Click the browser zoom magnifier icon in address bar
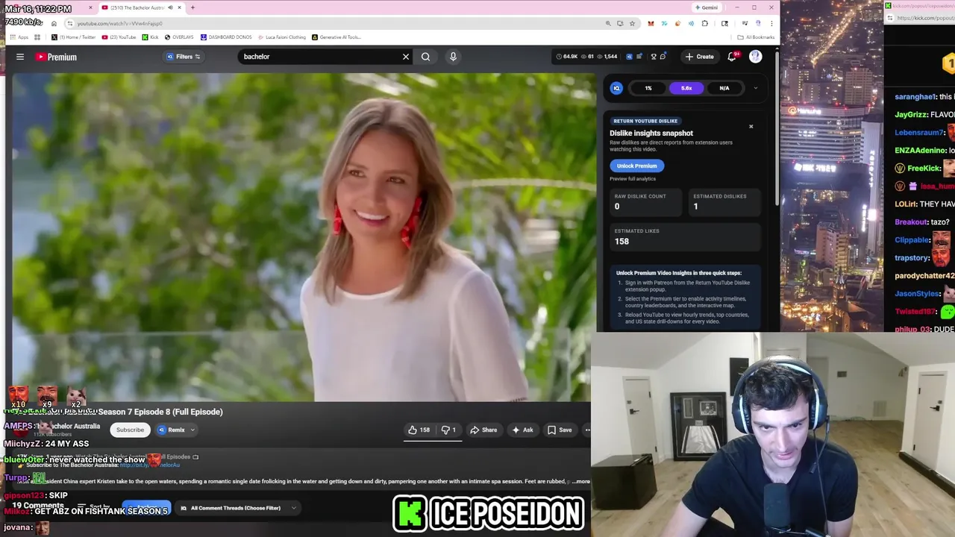This screenshot has width=955, height=537. [608, 23]
